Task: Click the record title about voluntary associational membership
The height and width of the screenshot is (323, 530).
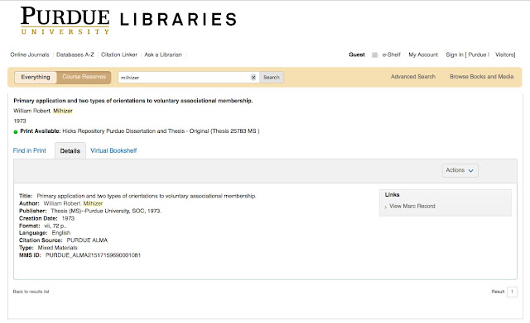Action: 133,101
